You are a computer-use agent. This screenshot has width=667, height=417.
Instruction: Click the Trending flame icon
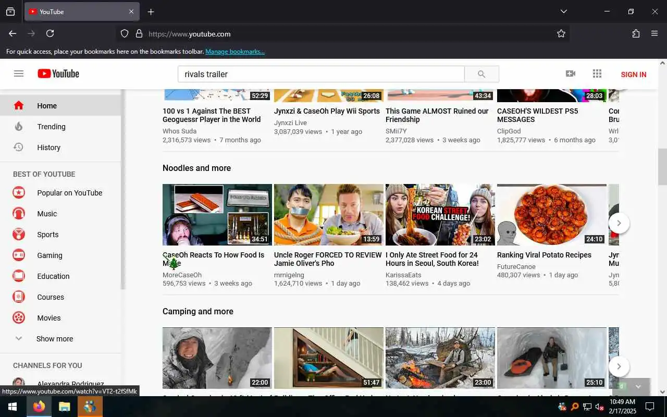[19, 127]
